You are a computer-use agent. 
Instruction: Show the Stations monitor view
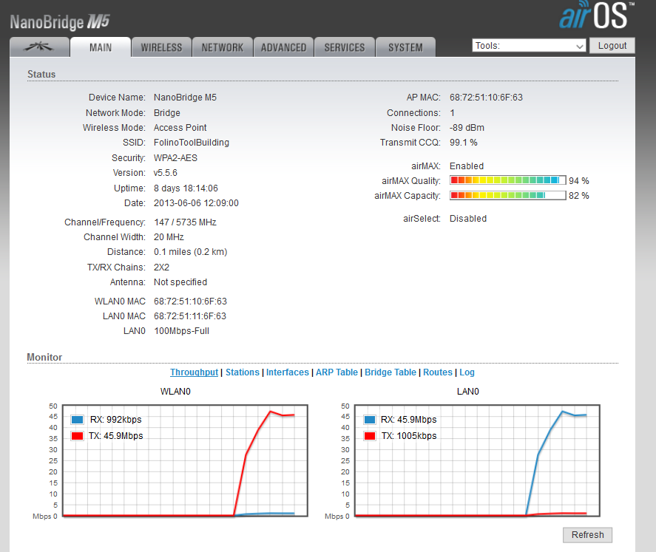tap(243, 372)
